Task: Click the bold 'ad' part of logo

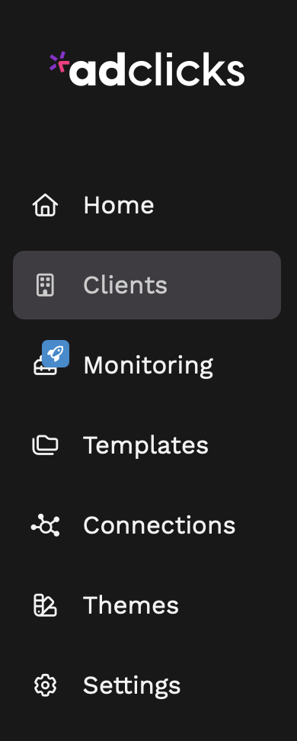Action: tap(97, 70)
